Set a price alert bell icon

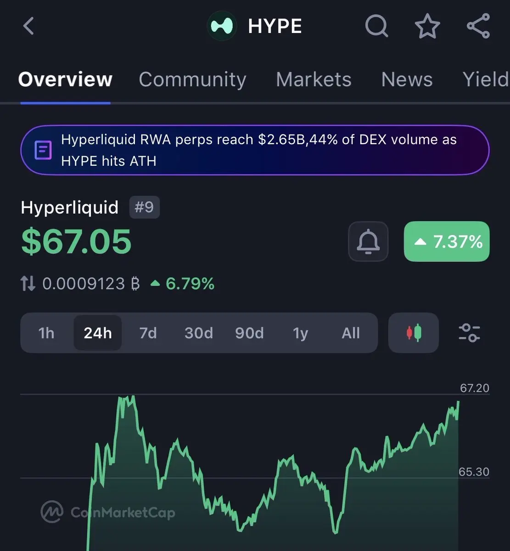tap(368, 242)
